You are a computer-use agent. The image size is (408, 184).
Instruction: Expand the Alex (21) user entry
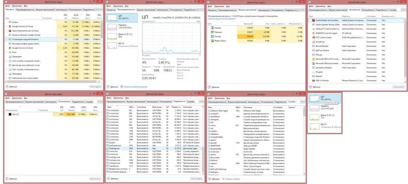(x=6, y=115)
